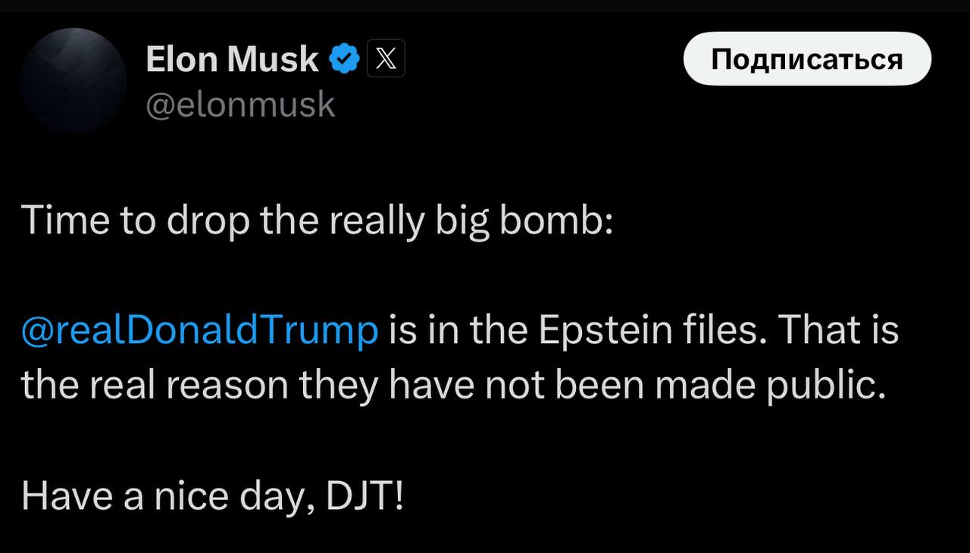Open the X affiliation badge icon

click(386, 58)
